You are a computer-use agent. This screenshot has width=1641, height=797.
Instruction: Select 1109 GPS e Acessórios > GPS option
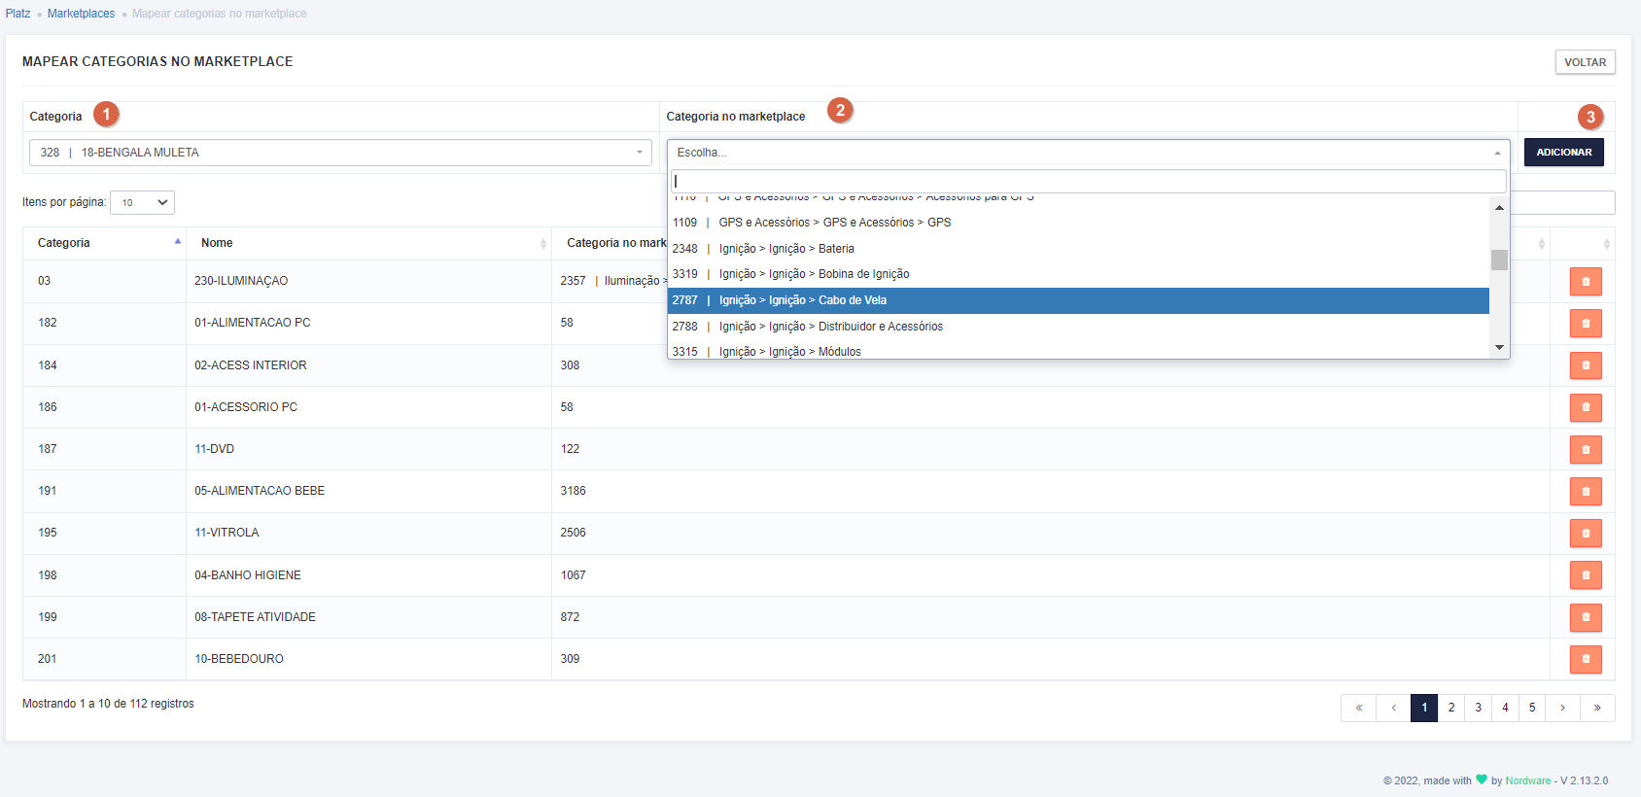tap(1078, 223)
